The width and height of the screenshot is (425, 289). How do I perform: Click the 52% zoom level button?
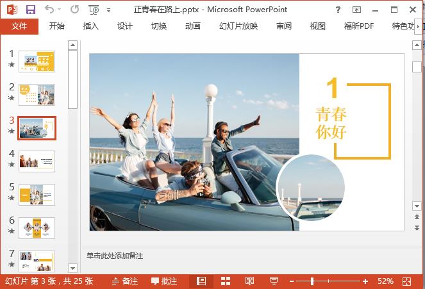coord(385,281)
